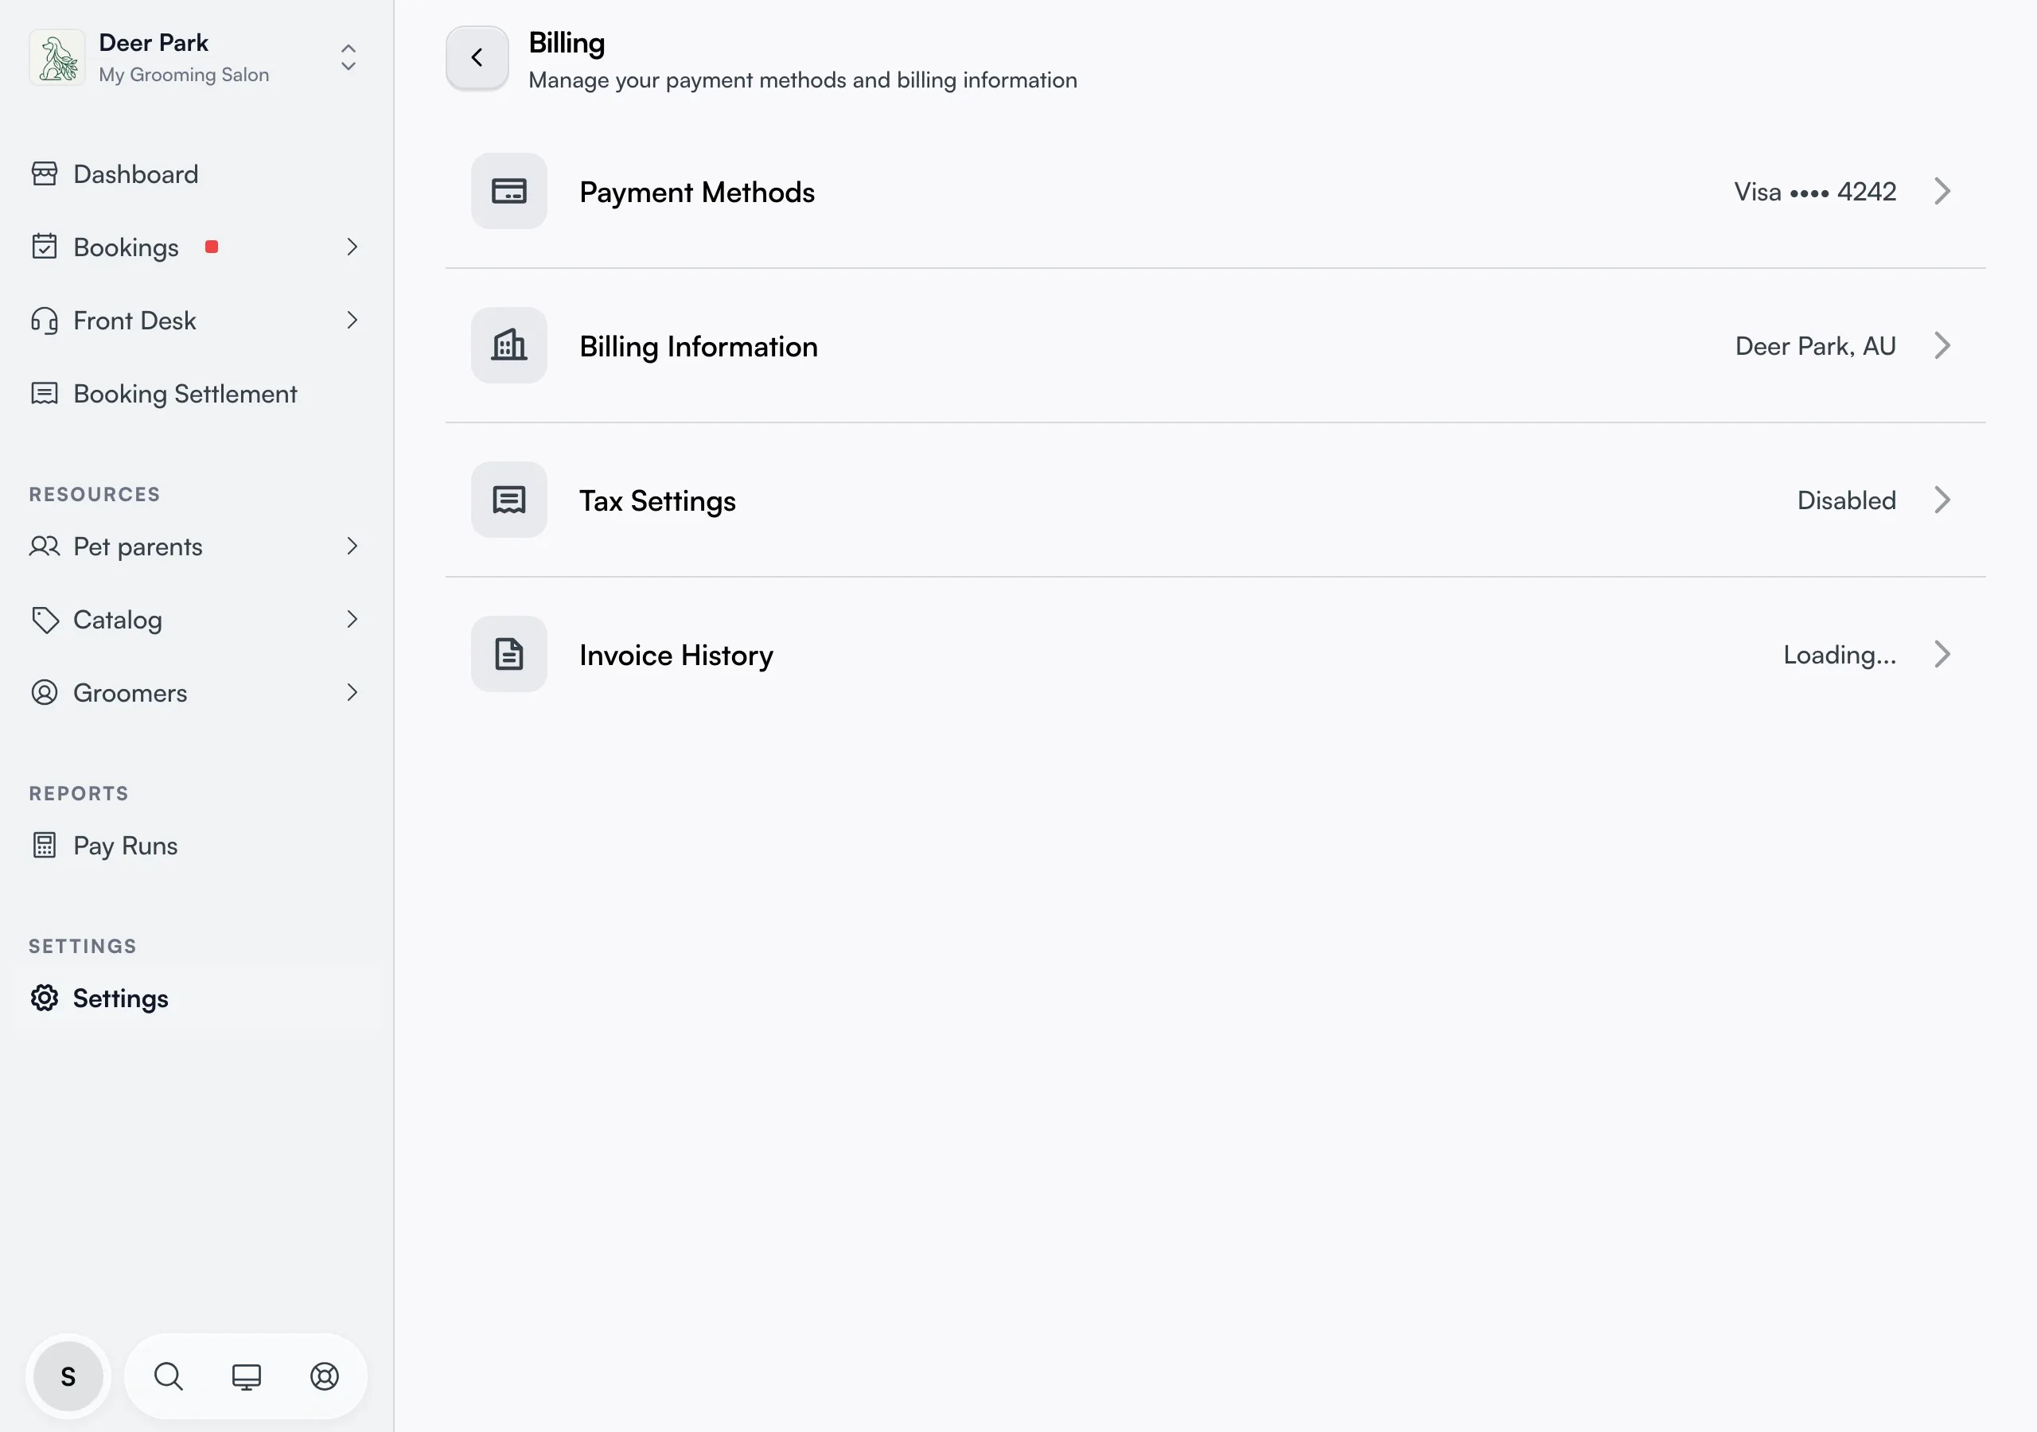
Task: Expand the Groomers submenu chevron
Action: click(x=352, y=692)
